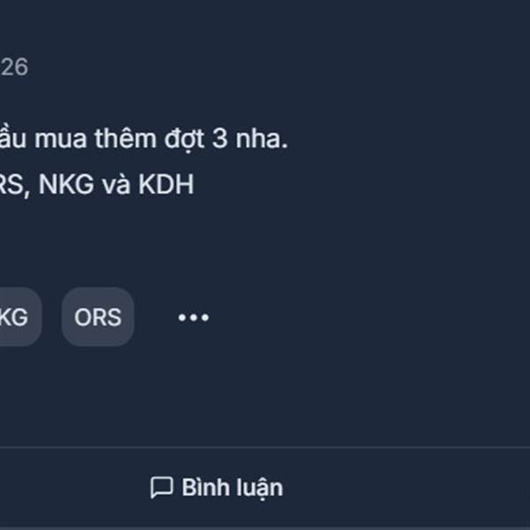Screen dimensions: 530x530
Task: Click blank action bar space right of Bình luận
Action: pyautogui.click(x=405, y=488)
